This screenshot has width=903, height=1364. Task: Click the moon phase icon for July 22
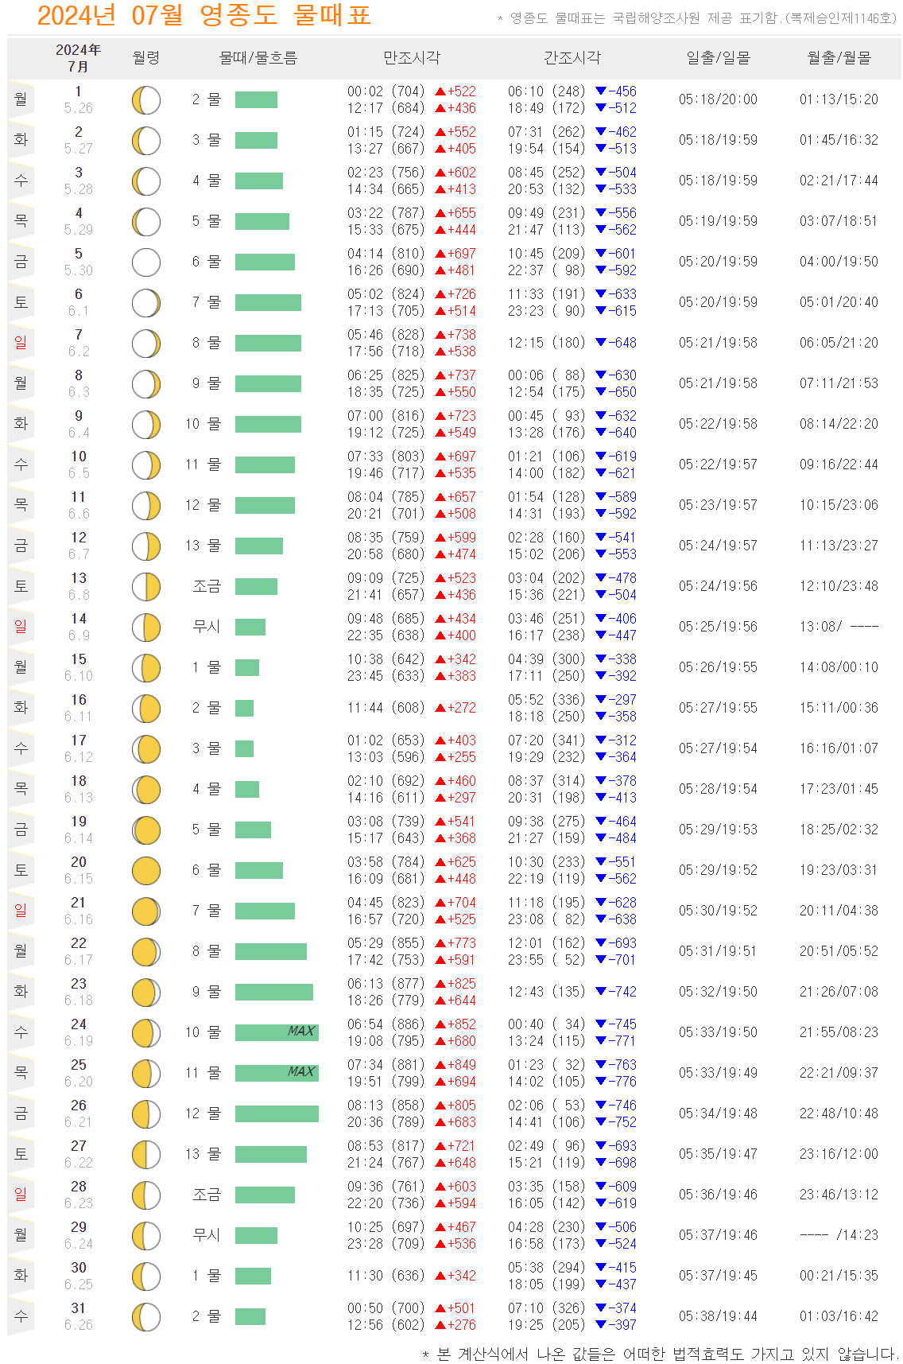pos(146,952)
